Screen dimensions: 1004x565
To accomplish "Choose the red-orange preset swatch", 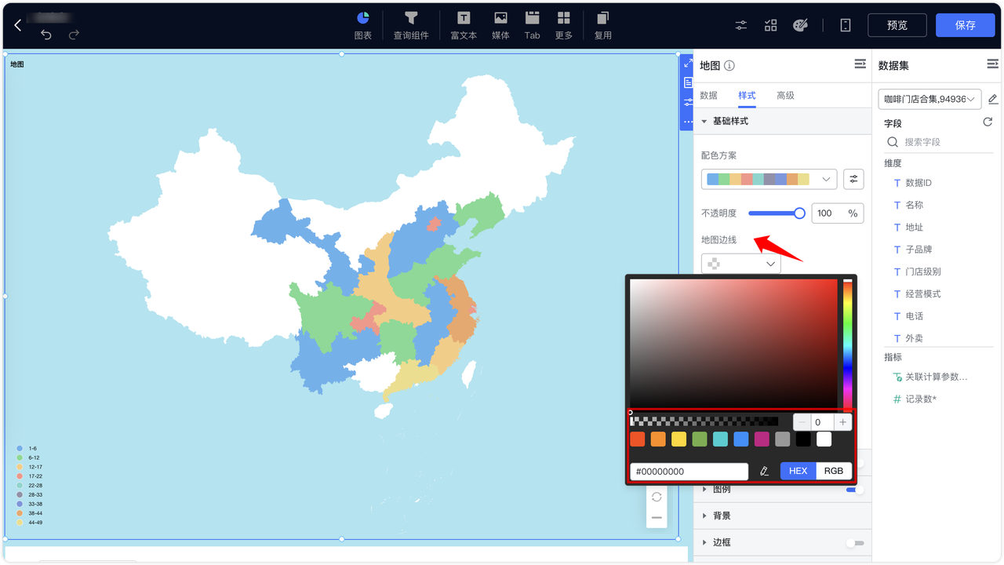I will (x=638, y=439).
